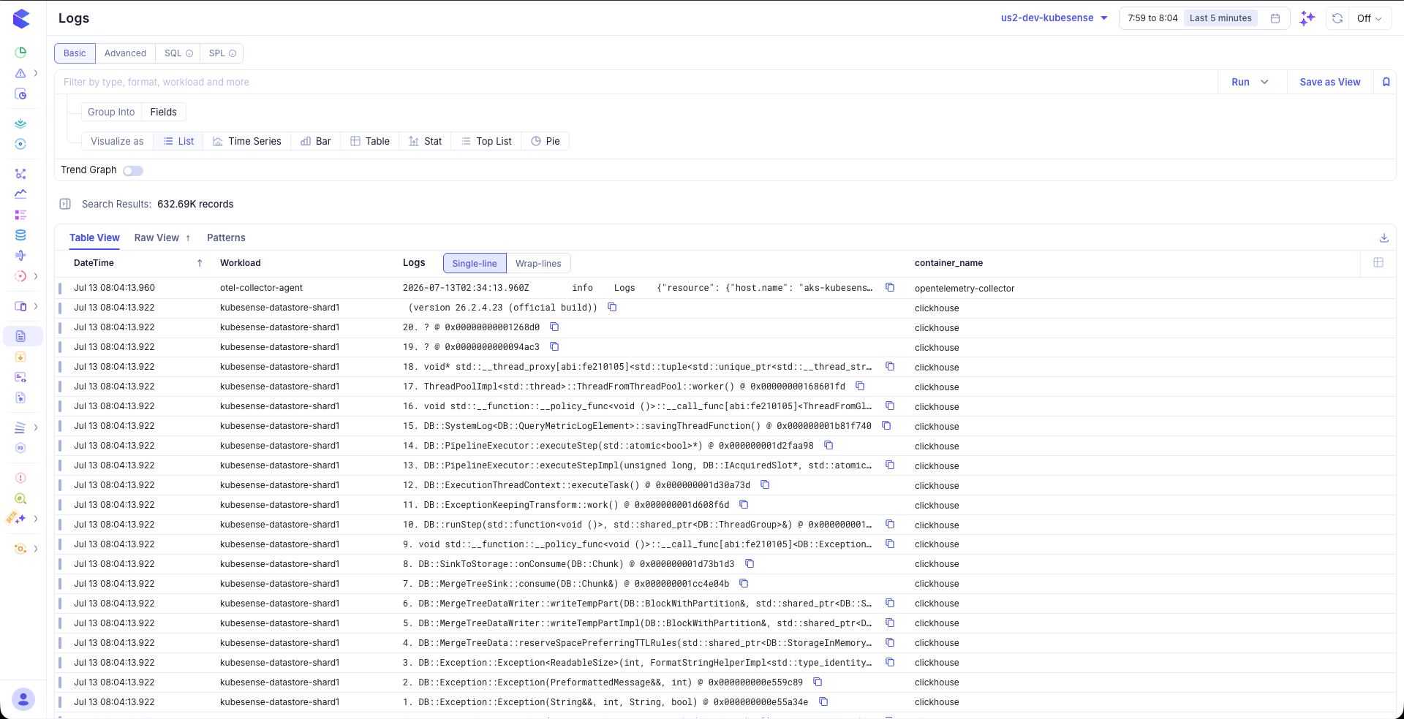
Task: Click the container_name column header
Action: coord(948,263)
